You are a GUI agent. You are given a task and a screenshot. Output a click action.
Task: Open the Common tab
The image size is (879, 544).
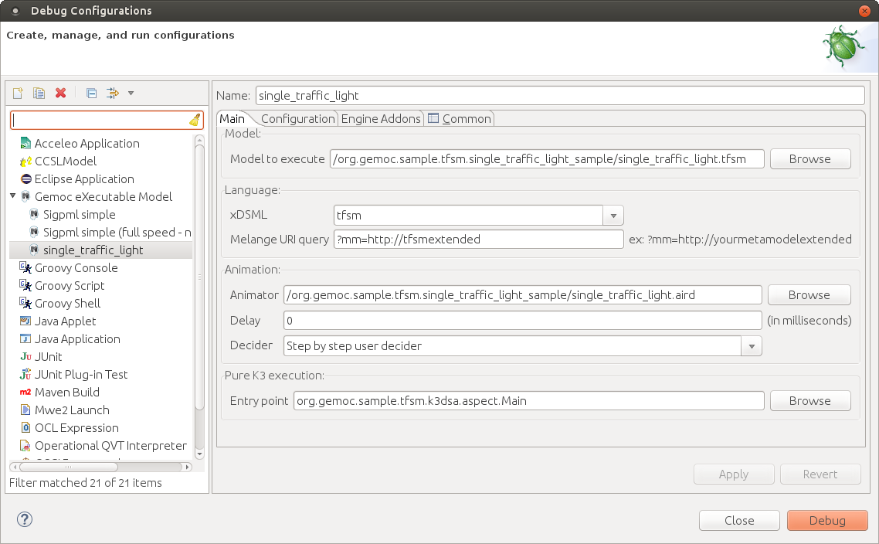click(460, 118)
